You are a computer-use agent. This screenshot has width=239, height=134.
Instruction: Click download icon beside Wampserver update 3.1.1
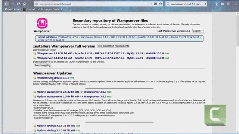point(35,78)
